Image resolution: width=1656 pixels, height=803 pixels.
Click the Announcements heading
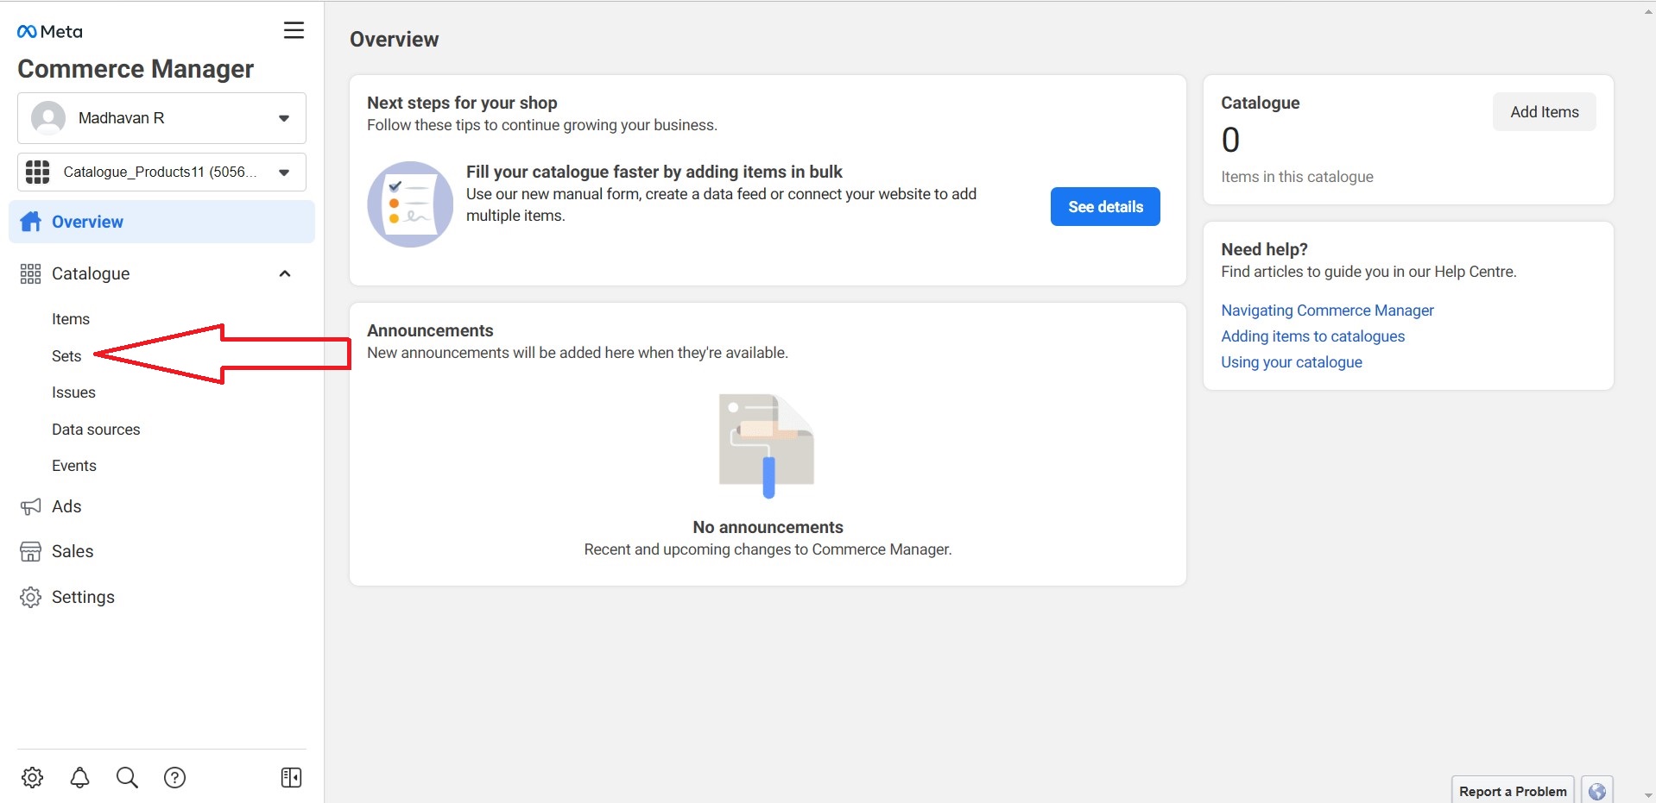(x=430, y=330)
